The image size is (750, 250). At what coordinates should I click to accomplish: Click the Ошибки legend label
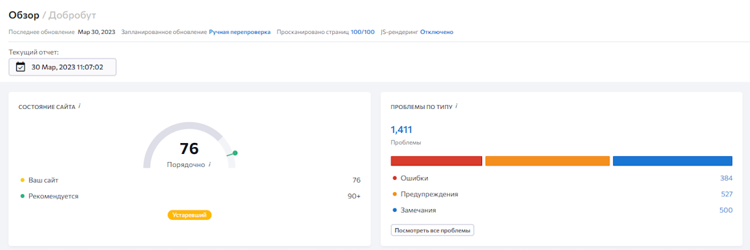tap(415, 178)
